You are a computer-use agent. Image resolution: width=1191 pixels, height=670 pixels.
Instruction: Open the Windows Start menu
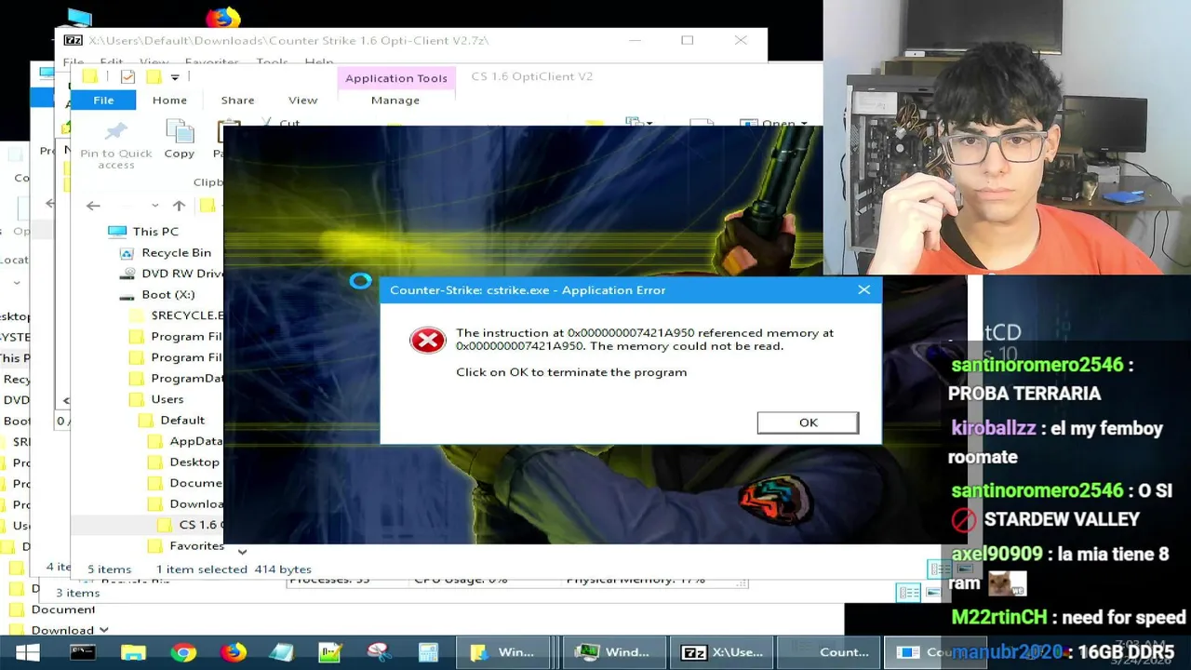(x=27, y=652)
